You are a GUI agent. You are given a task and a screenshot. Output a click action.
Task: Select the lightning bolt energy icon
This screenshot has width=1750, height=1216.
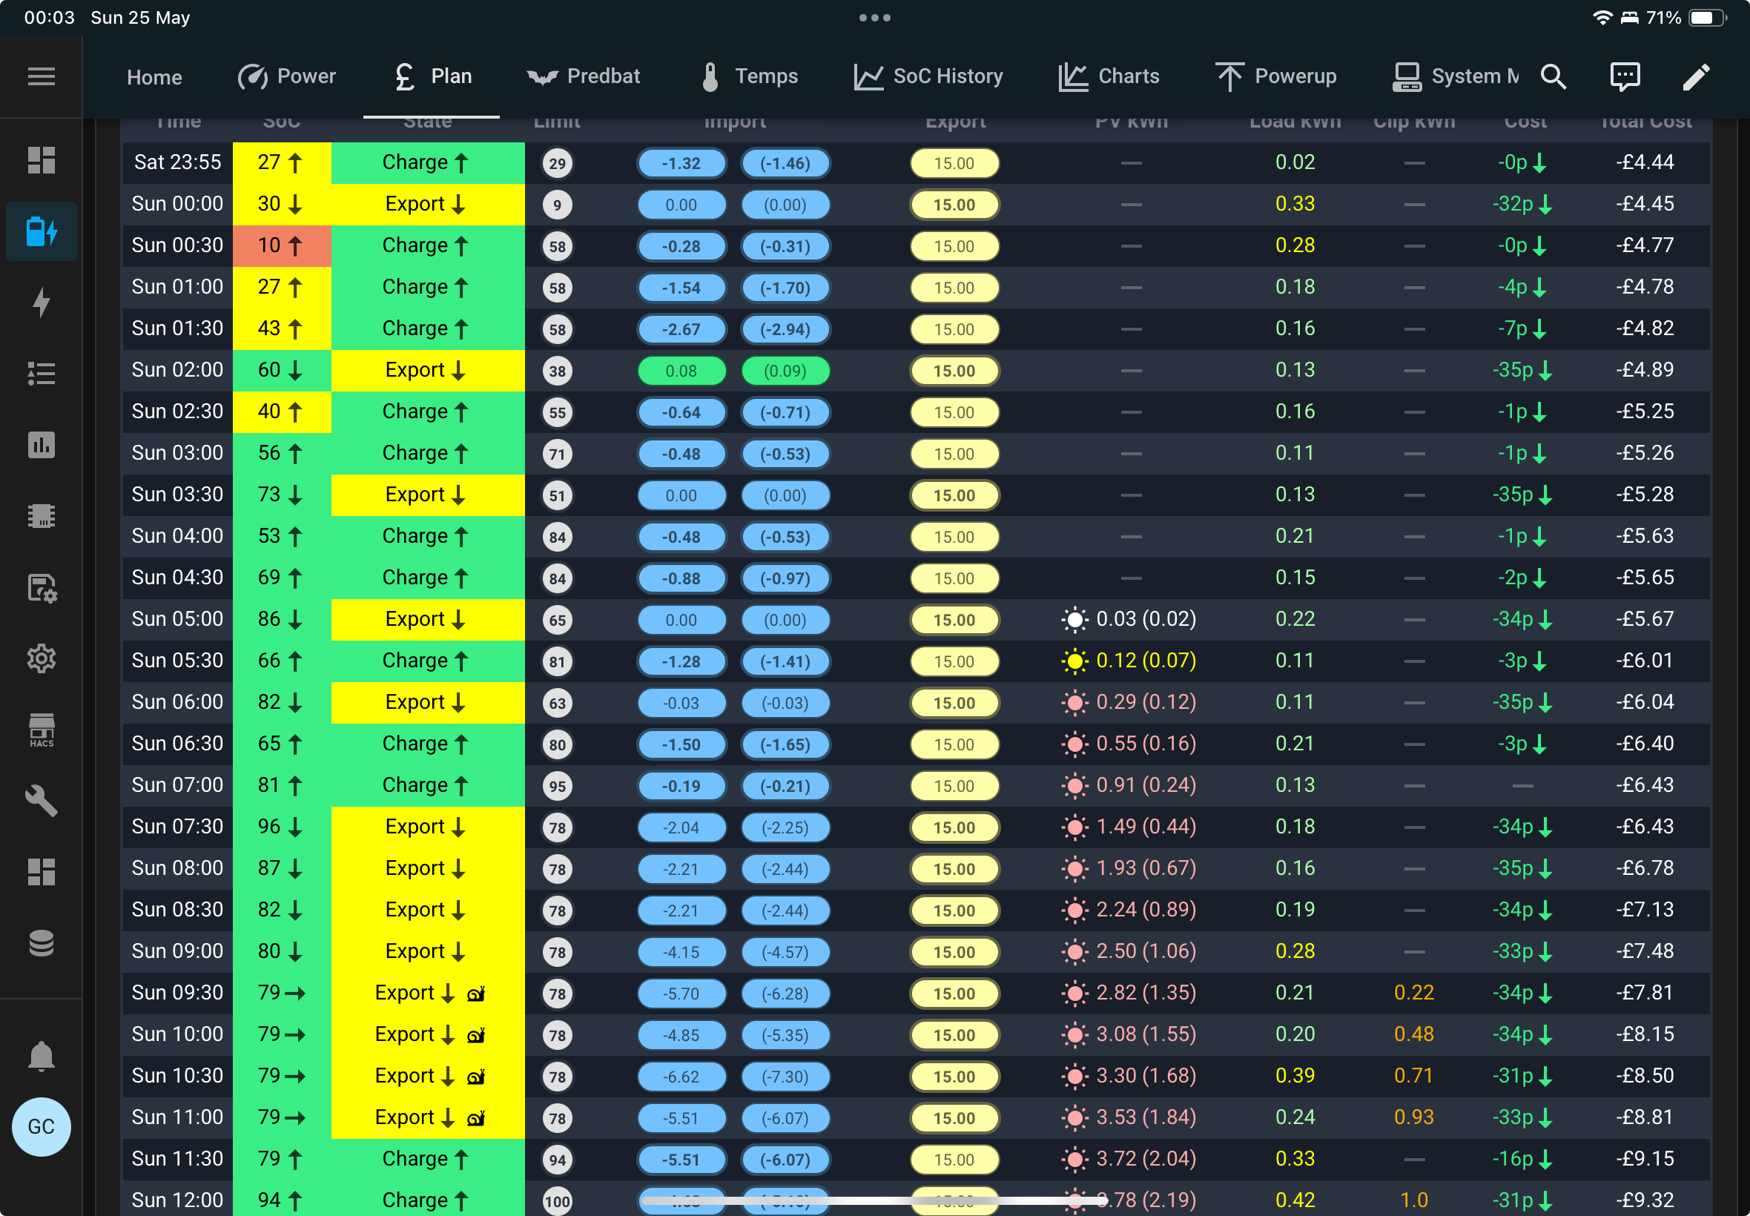click(x=41, y=303)
